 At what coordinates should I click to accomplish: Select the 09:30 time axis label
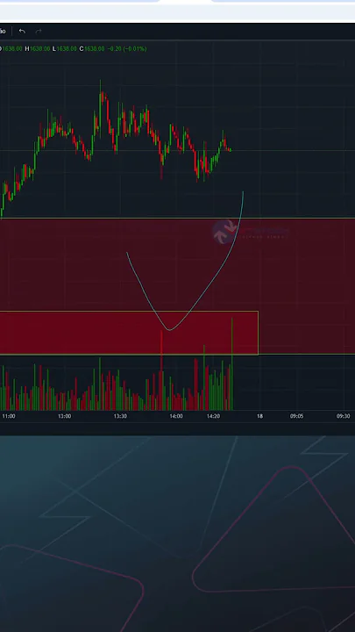click(x=343, y=416)
